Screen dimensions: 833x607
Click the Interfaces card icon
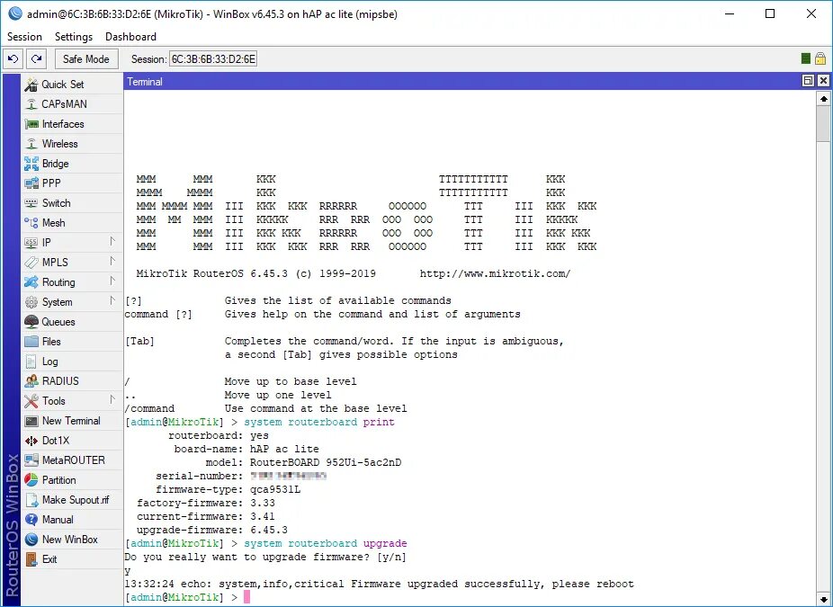[x=31, y=124]
